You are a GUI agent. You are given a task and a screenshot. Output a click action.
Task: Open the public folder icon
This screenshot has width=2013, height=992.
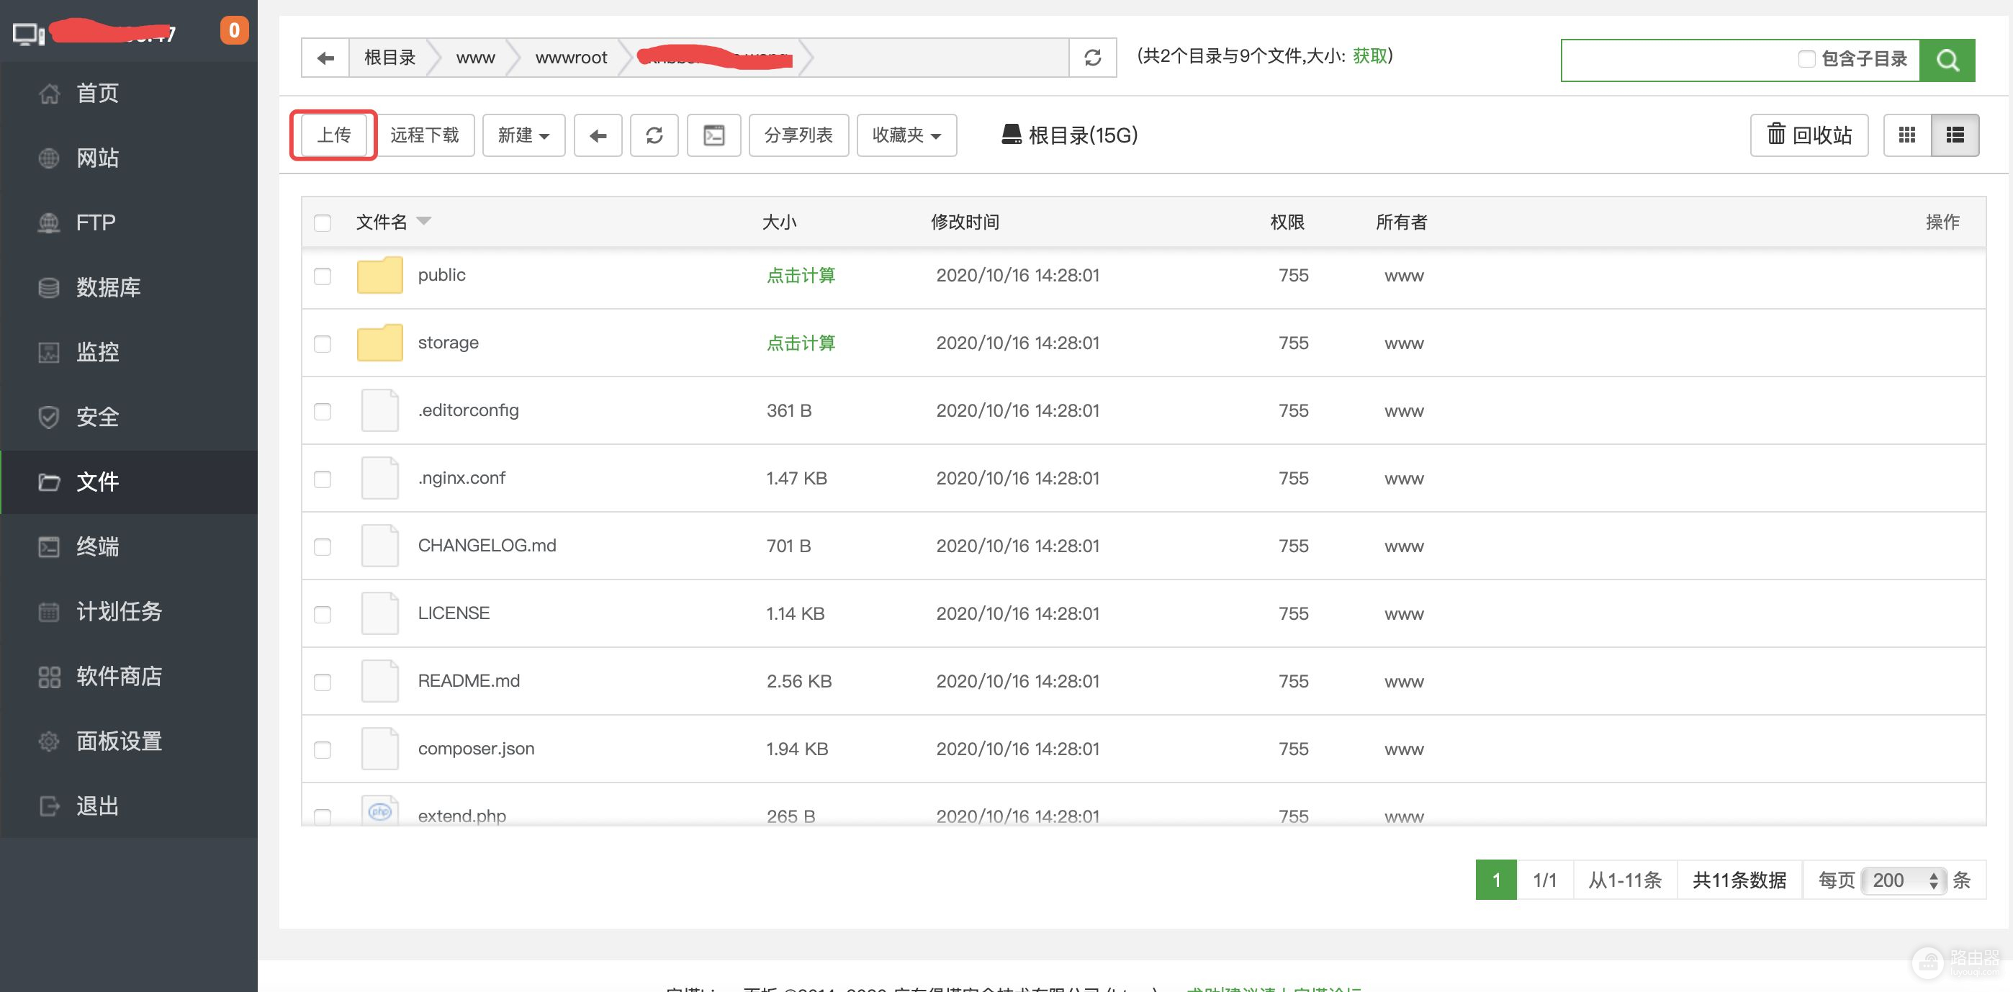coord(380,275)
